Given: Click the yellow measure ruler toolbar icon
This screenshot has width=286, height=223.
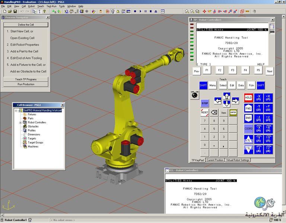Looking at the screenshot, I should pyautogui.click(x=247, y=11).
